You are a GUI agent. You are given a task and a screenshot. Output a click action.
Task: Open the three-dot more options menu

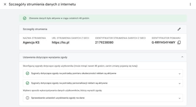pyautogui.click(x=190, y=4)
